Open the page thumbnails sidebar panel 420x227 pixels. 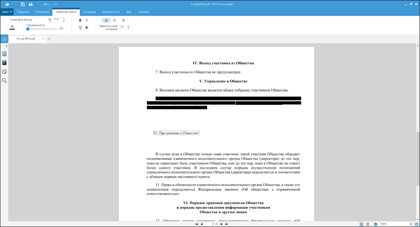point(4,54)
